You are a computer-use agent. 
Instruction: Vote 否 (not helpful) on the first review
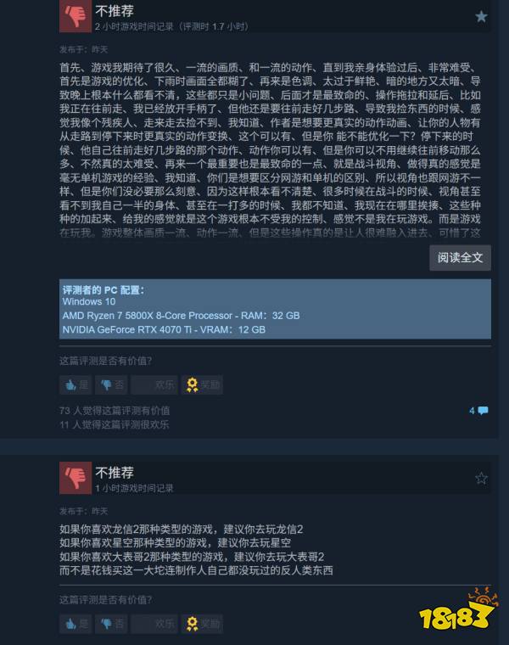pos(111,385)
